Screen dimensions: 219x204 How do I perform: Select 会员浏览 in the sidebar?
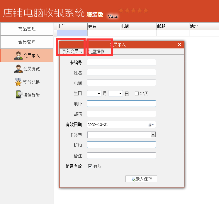27,69
